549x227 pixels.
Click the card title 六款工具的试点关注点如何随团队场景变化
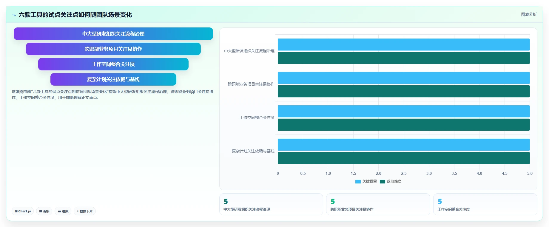coord(75,15)
